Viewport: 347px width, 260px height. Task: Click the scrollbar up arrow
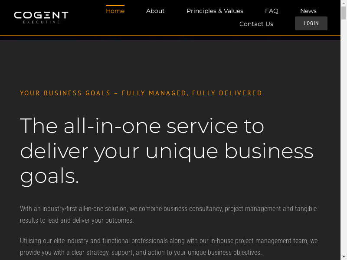point(344,3)
